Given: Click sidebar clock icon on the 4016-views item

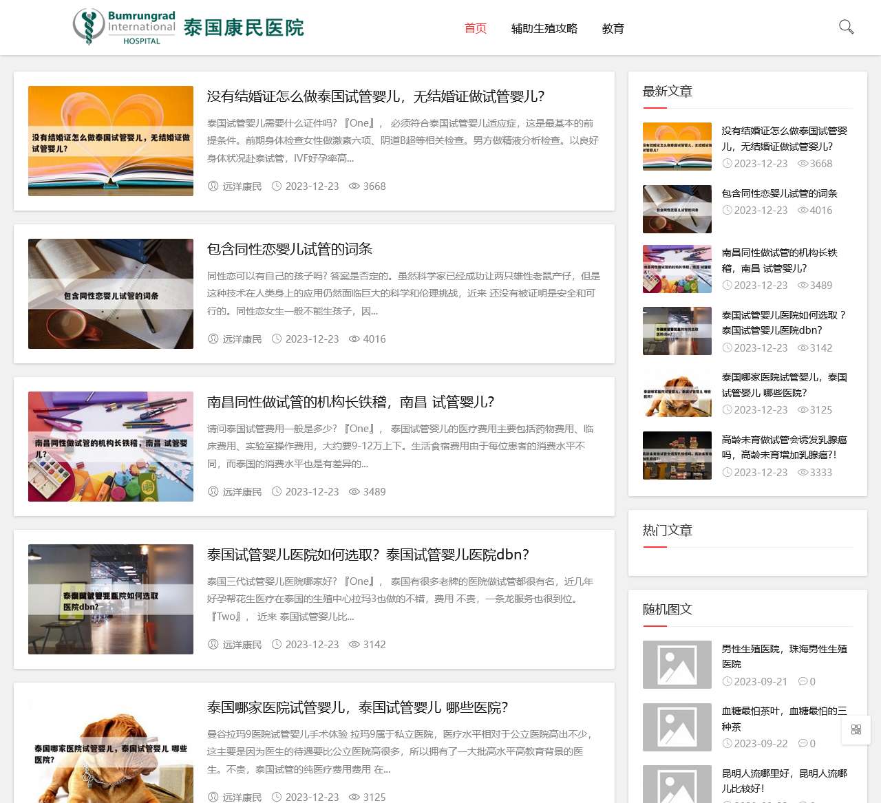Looking at the screenshot, I should (727, 211).
